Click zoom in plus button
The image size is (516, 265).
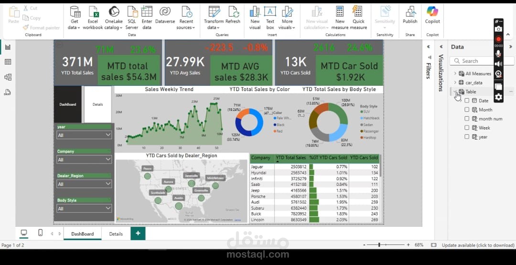point(408,245)
